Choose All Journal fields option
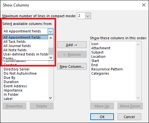 pyautogui.click(x=25, y=46)
